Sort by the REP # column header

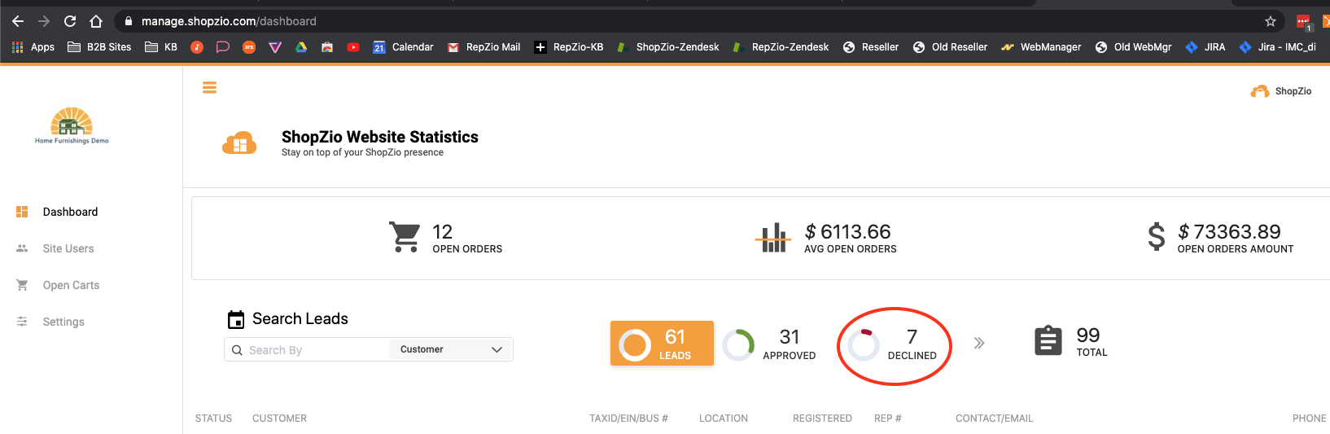(888, 419)
